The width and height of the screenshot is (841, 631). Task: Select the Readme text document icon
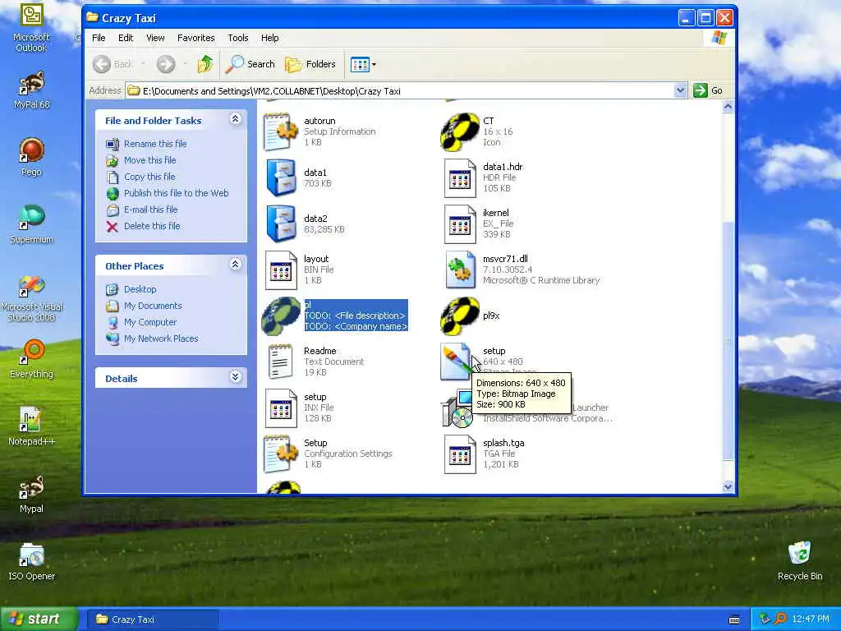click(x=281, y=362)
